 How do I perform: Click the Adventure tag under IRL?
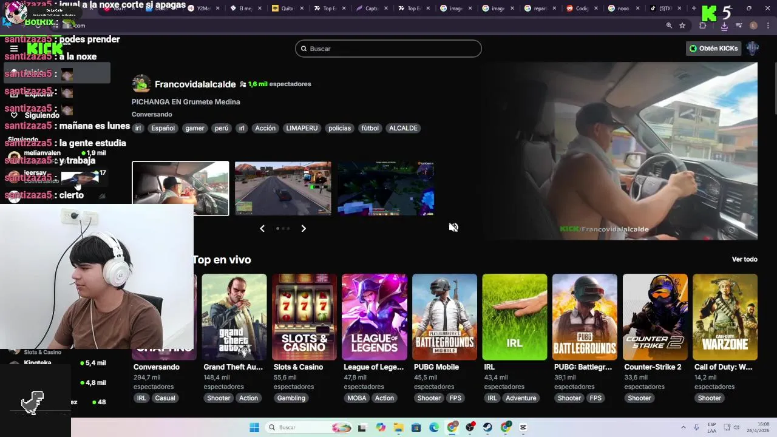point(521,398)
